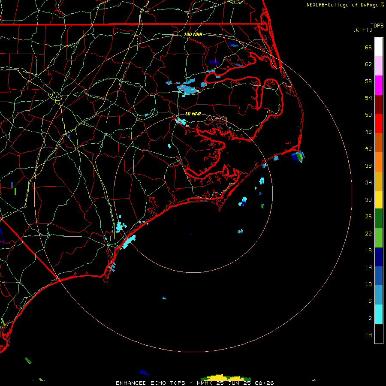Click the 50 NMI range ring label
Viewport: 386px width, 386px height.
coord(193,114)
